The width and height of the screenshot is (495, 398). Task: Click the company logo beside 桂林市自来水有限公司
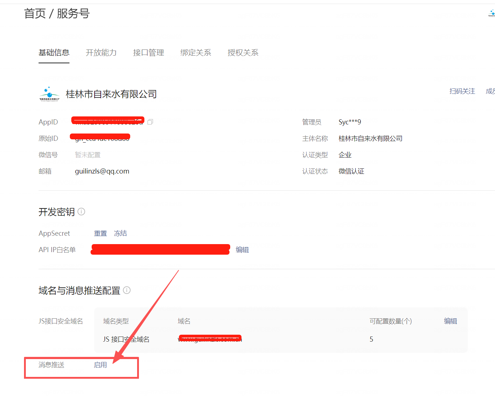click(49, 94)
